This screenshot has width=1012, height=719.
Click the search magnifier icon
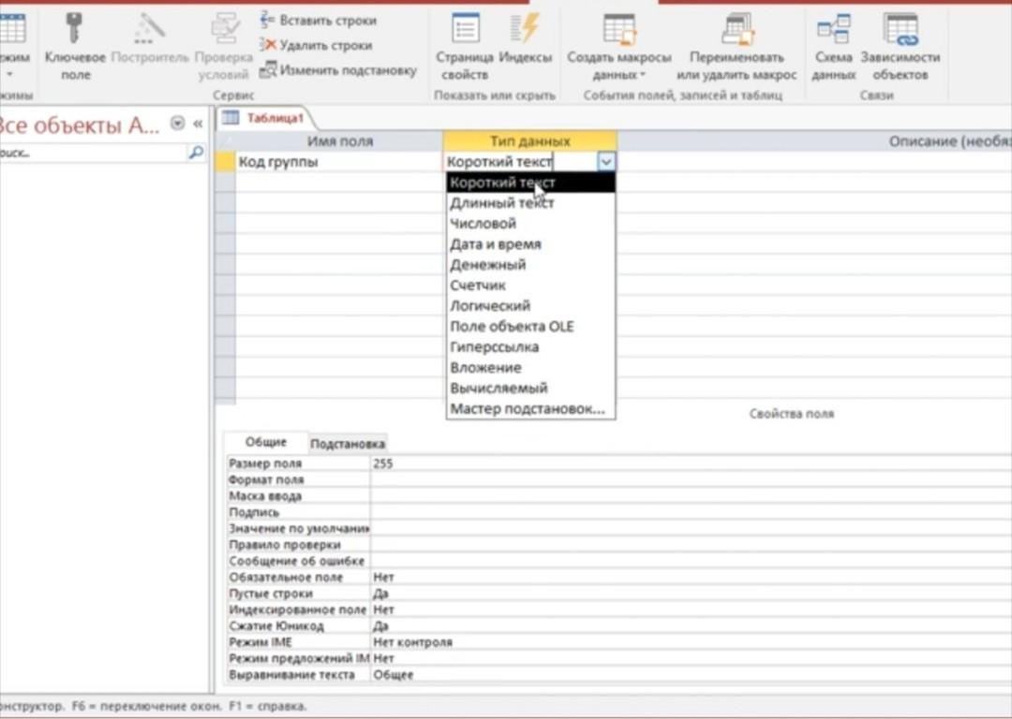196,153
